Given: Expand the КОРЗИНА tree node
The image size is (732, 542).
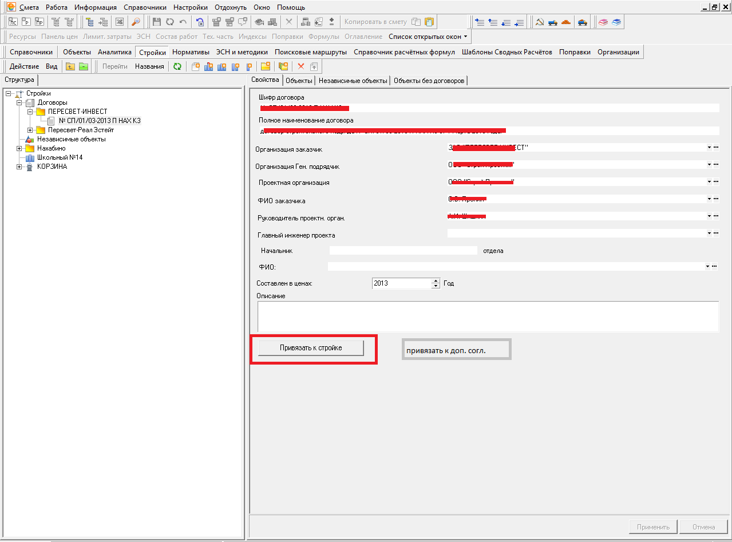Looking at the screenshot, I should (x=19, y=167).
